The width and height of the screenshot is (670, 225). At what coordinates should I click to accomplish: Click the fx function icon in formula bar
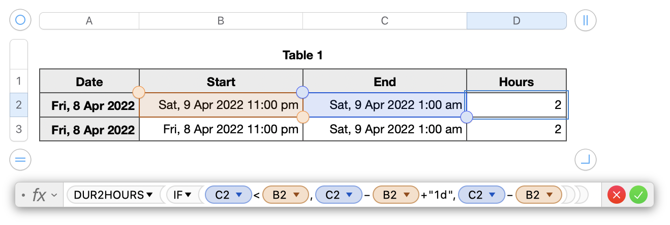[x=39, y=195]
